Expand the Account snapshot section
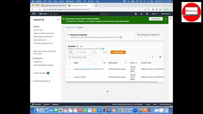 point(69,35)
